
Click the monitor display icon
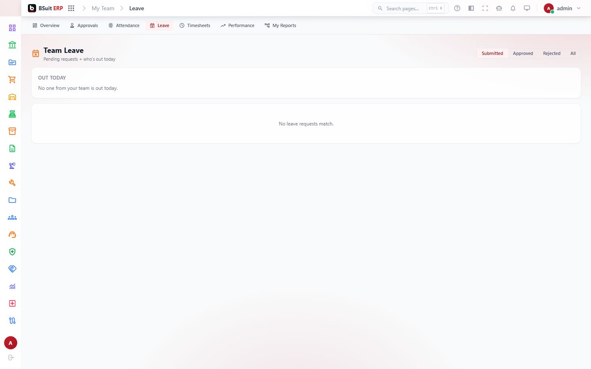point(527,8)
